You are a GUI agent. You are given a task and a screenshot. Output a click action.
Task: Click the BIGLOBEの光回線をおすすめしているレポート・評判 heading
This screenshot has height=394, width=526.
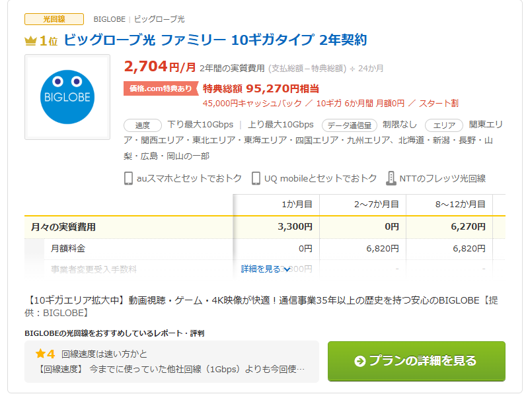(114, 333)
